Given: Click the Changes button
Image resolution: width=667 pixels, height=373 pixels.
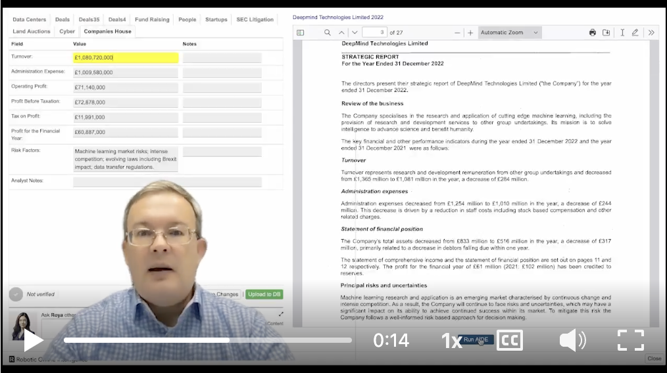Looking at the screenshot, I should [224, 294].
